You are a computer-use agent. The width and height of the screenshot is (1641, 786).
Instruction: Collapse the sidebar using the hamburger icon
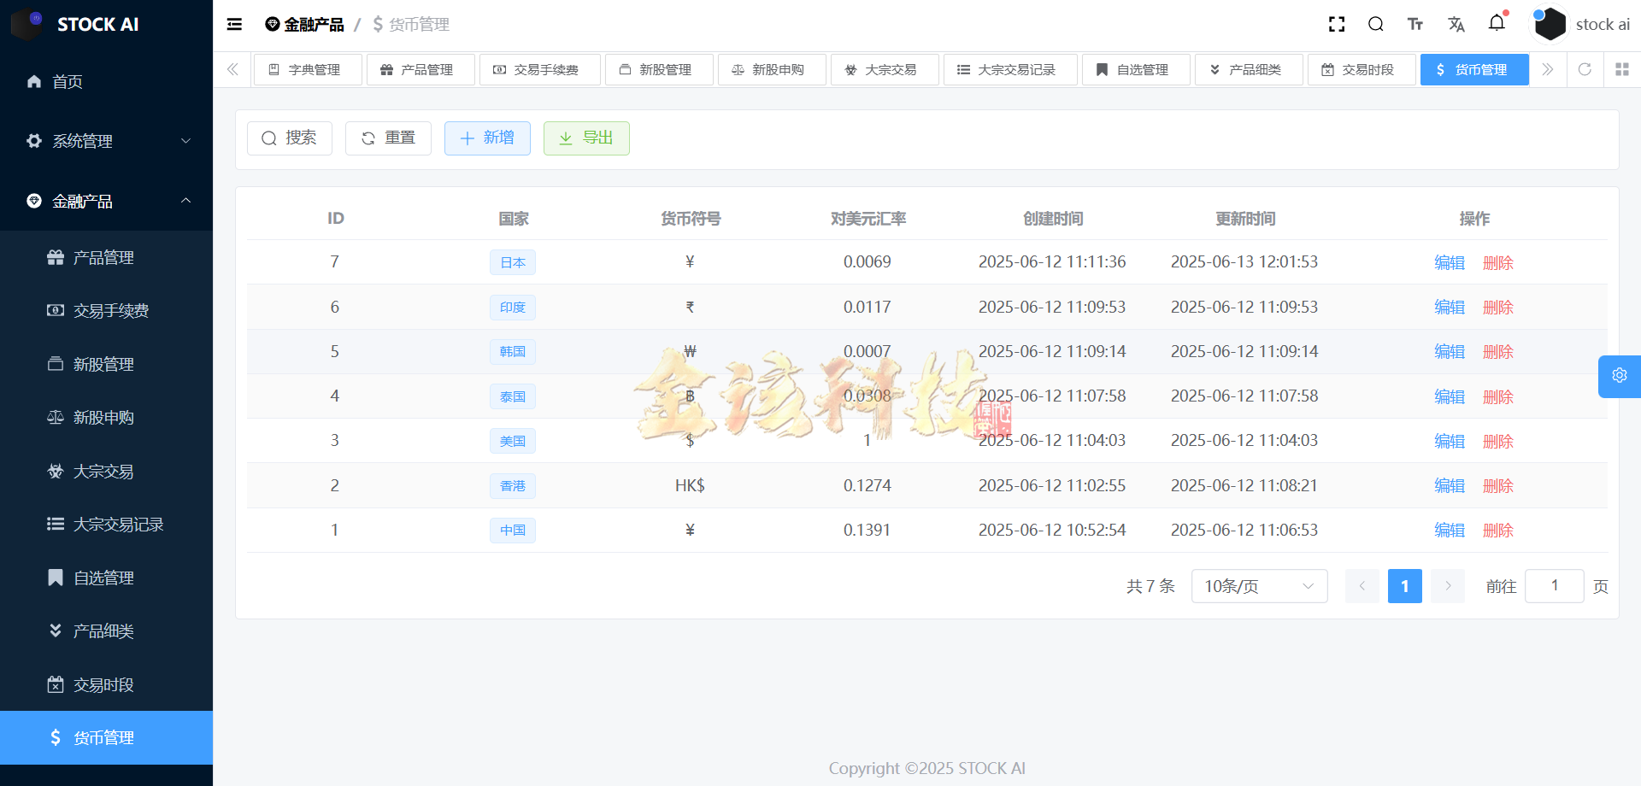(x=233, y=24)
